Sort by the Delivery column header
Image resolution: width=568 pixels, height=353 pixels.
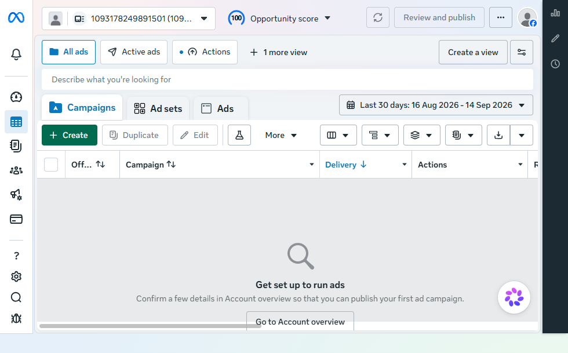coord(346,165)
